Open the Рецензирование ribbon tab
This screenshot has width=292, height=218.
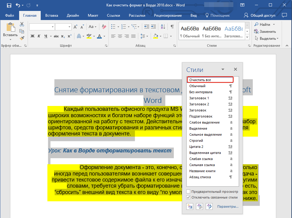pyautogui.click(x=168, y=15)
